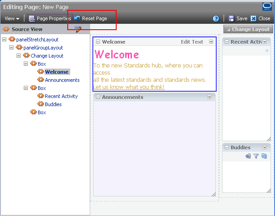Collapse the Recent Activity panel
Image resolution: width=275 pixels, height=223 pixels.
click(x=227, y=42)
